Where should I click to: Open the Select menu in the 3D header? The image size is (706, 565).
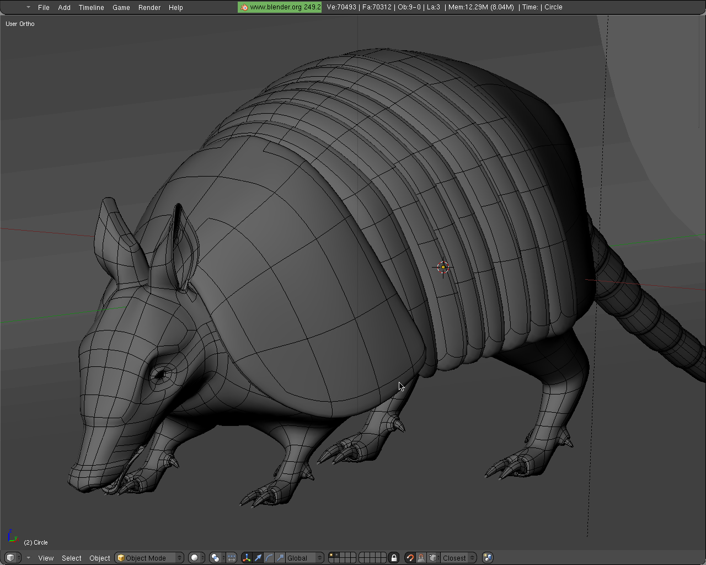[x=72, y=558]
